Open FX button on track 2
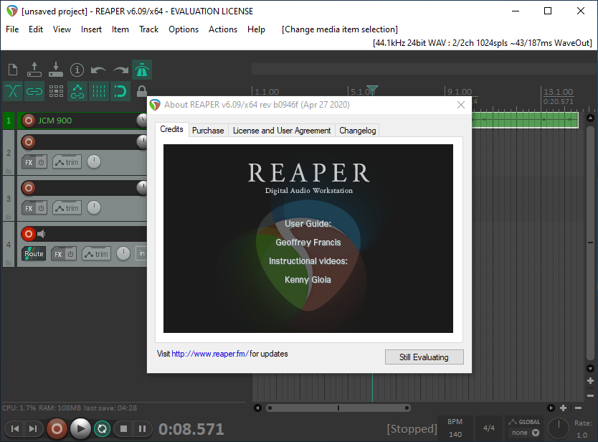This screenshot has width=598, height=442. point(29,162)
